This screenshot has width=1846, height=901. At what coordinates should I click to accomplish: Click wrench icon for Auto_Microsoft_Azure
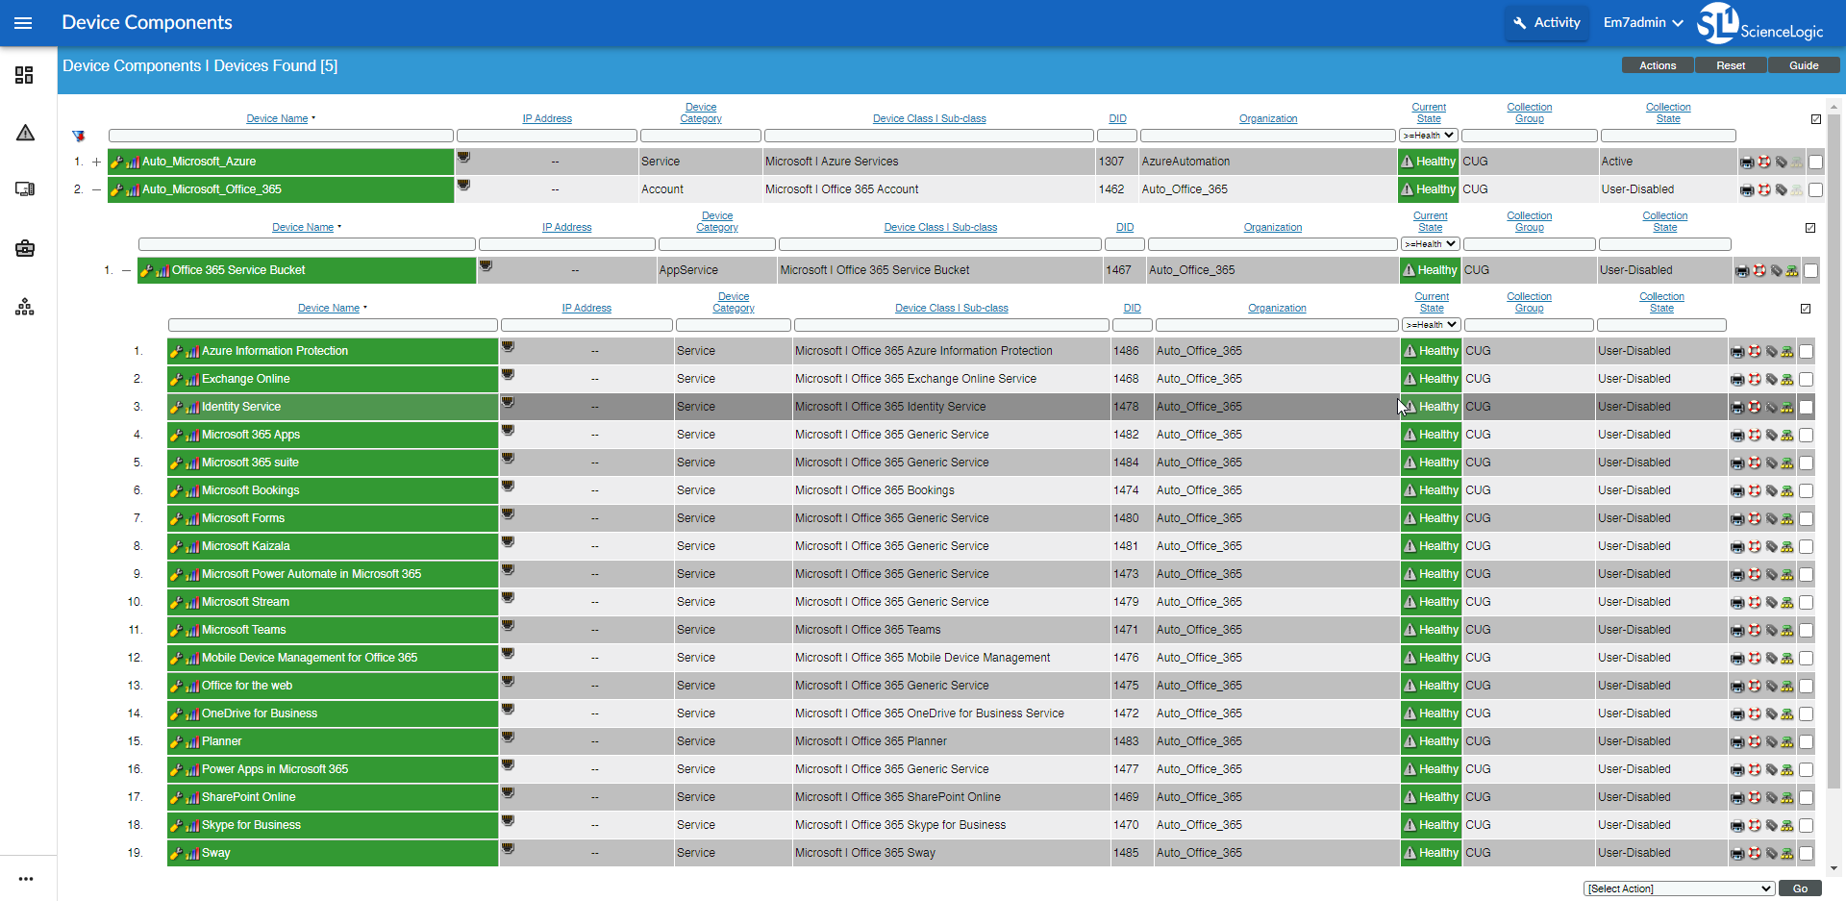click(116, 162)
